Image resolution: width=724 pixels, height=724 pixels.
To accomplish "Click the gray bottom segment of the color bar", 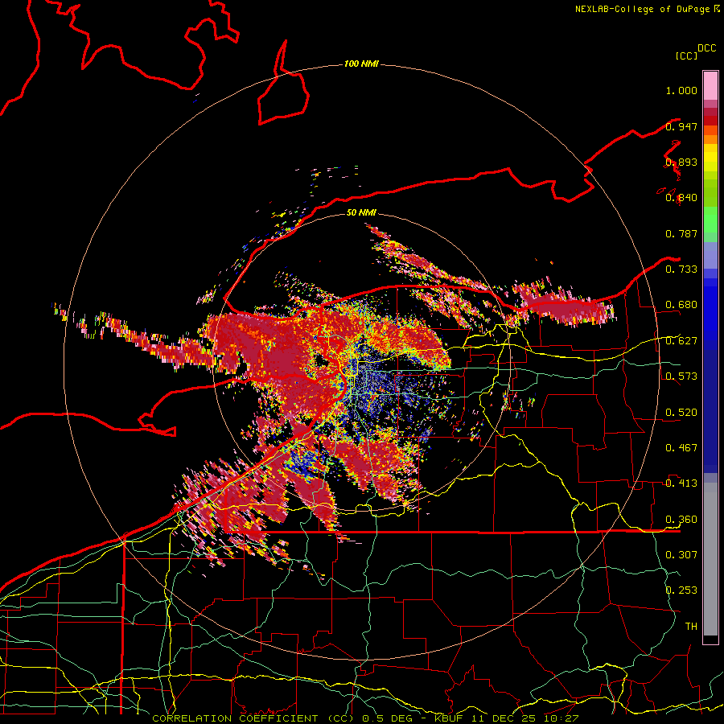I will (x=710, y=559).
